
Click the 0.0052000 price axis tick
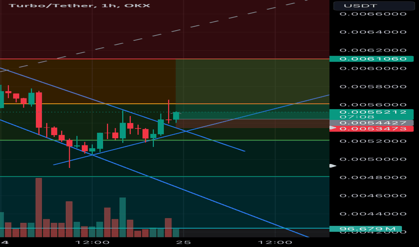click(373, 141)
